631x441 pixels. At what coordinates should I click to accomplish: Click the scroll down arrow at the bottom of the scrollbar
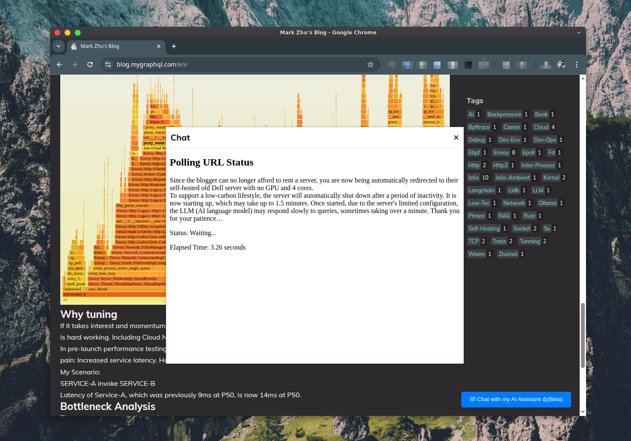point(583,412)
